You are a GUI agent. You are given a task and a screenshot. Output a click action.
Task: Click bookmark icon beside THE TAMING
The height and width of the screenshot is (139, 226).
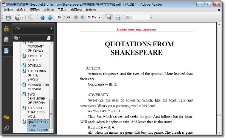24,71
